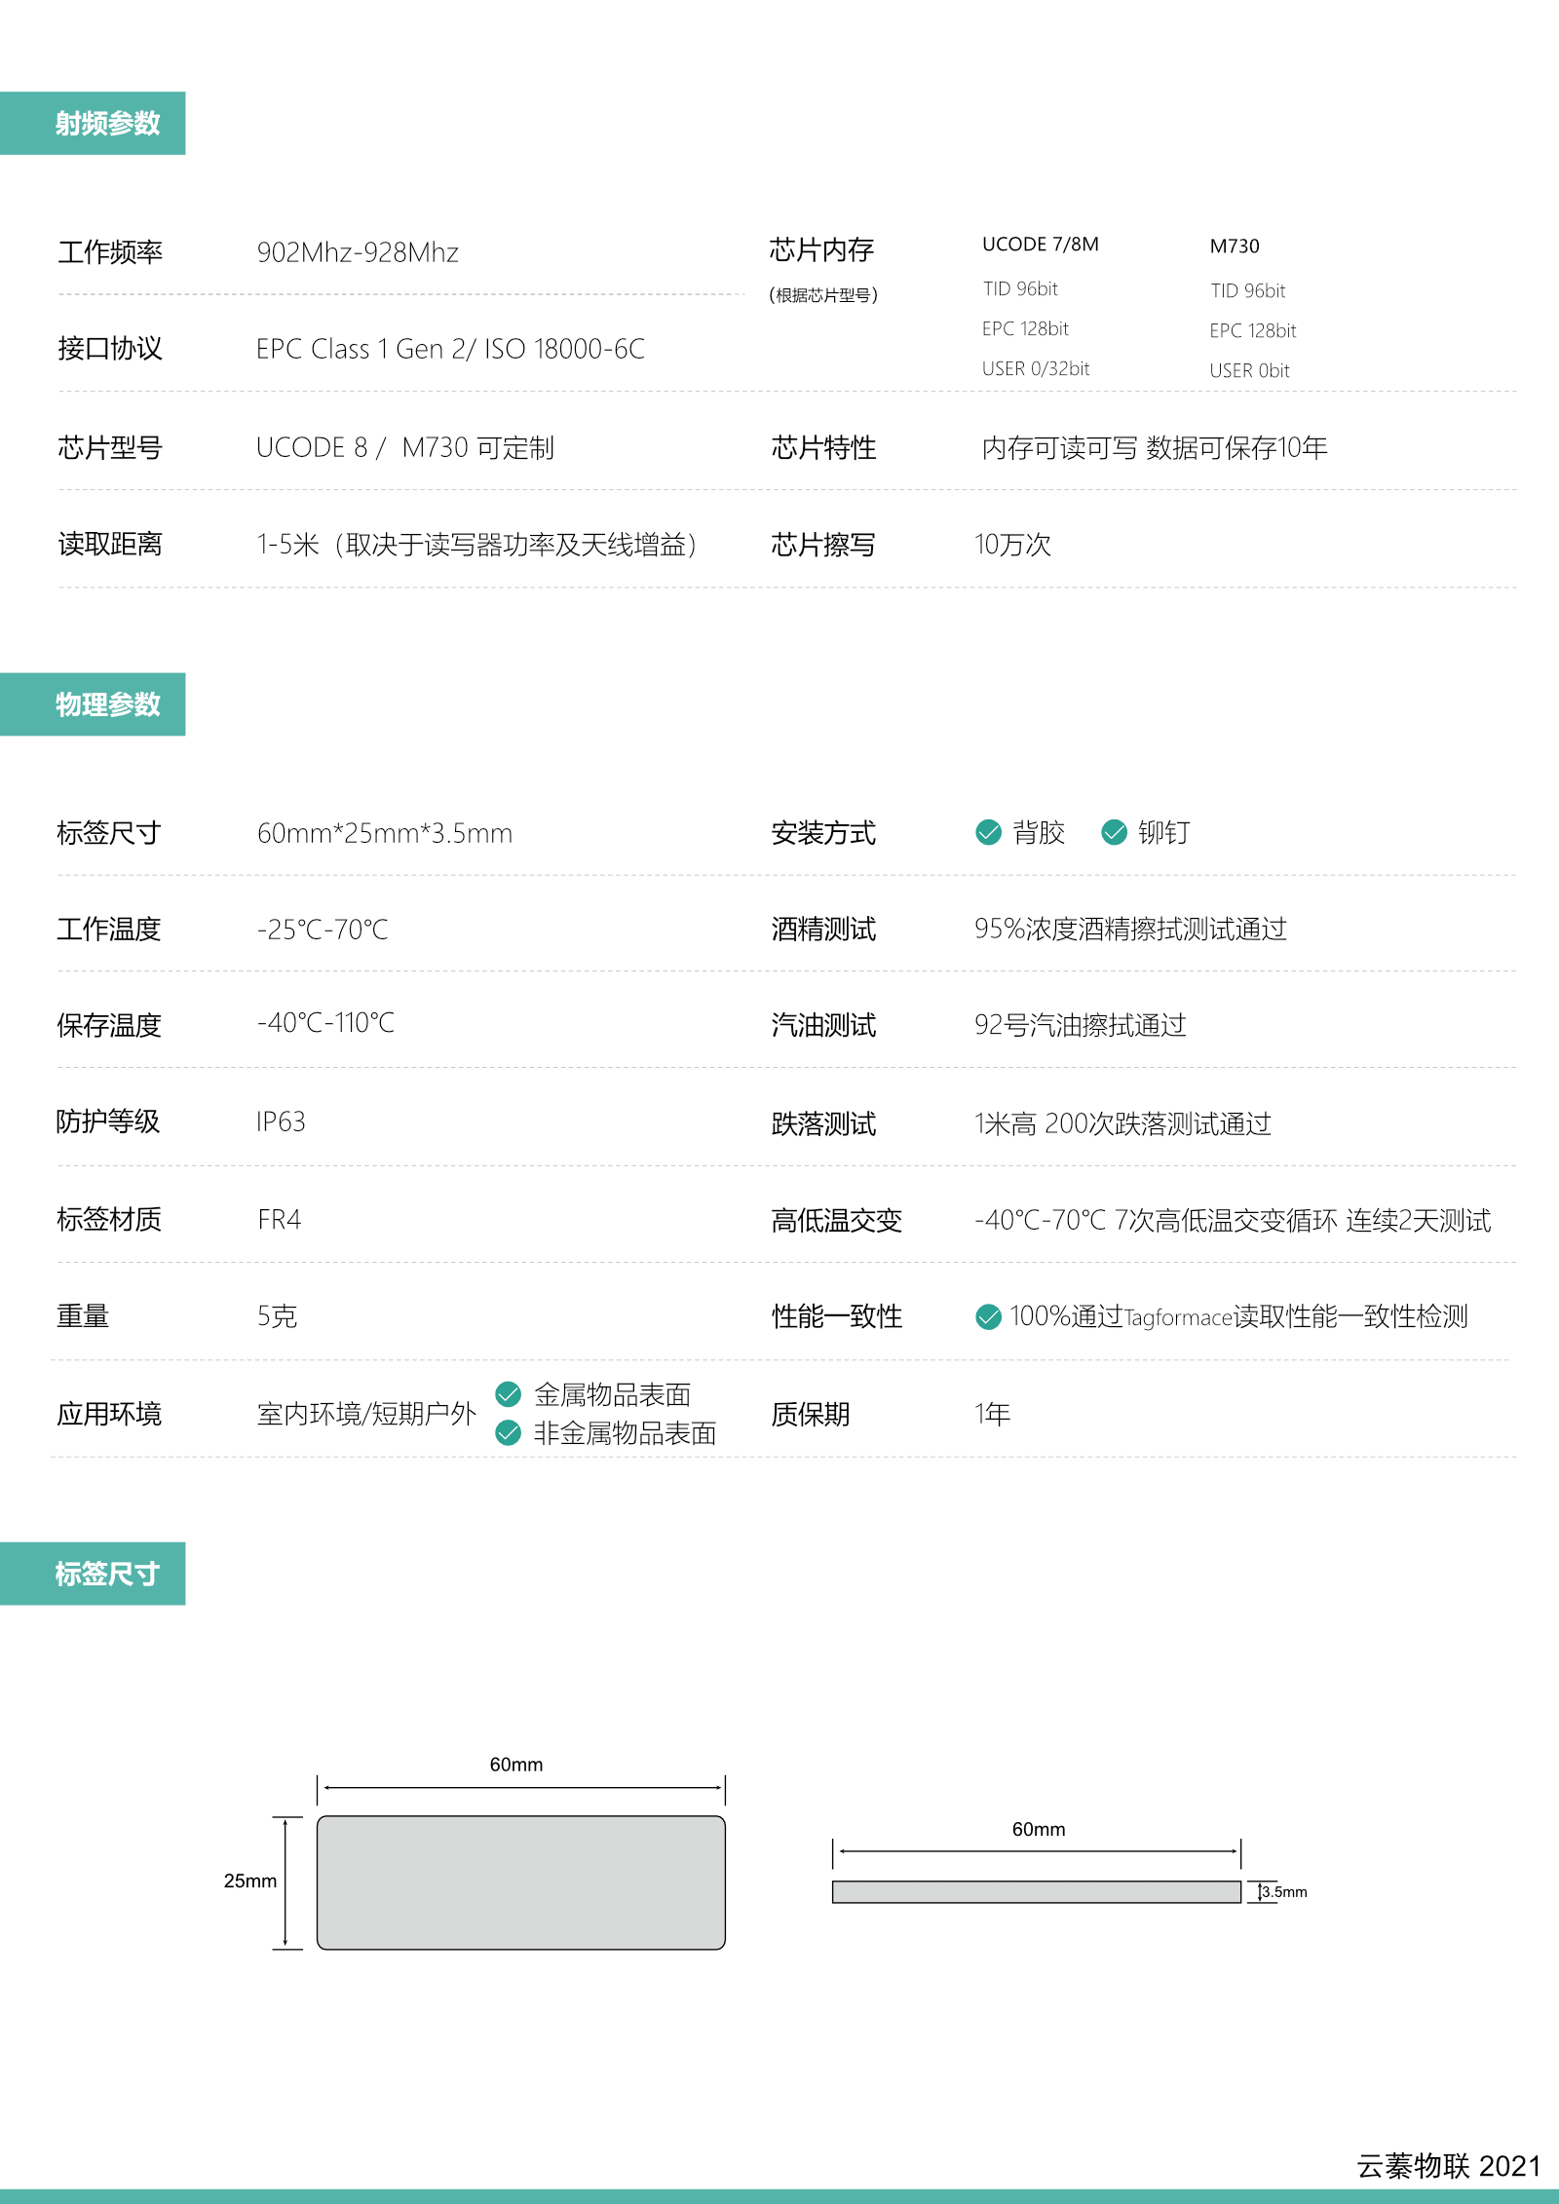The image size is (1559, 2204).
Task: Click the 接口协议 label
Action: point(110,348)
